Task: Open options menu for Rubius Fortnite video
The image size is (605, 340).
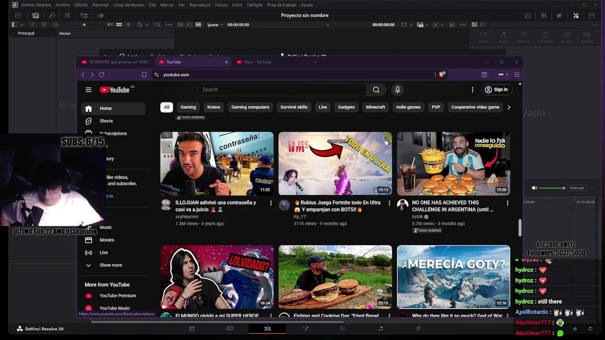Action: 389,203
